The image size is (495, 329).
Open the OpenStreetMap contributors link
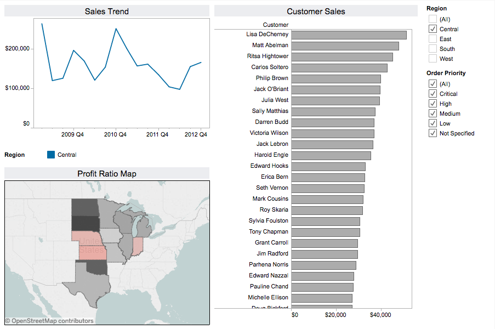38,321
